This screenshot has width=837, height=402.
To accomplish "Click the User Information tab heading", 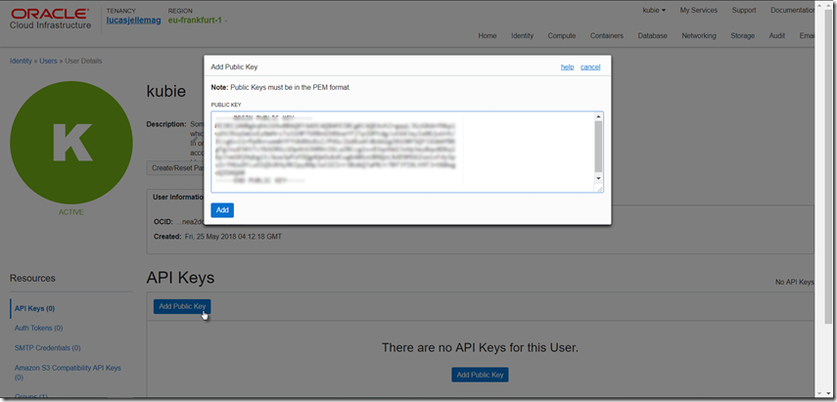I will tap(176, 197).
